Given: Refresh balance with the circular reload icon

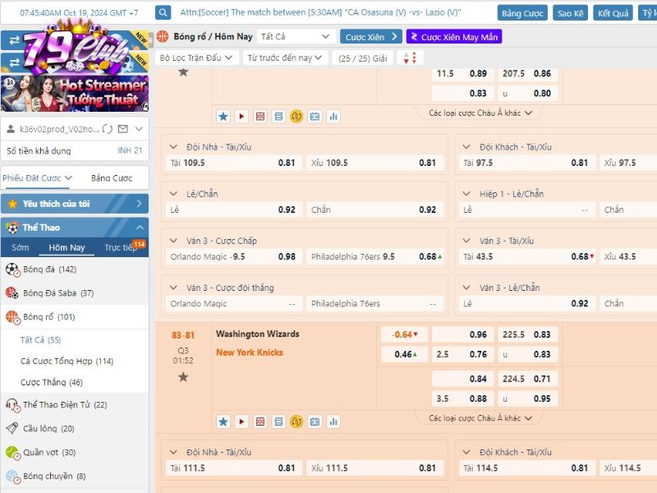Looking at the screenshot, I should [x=107, y=129].
